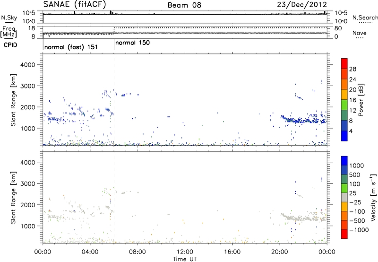The image size is (378, 262).
Task: Click the 08:00 time axis tick label
Action: point(137,252)
